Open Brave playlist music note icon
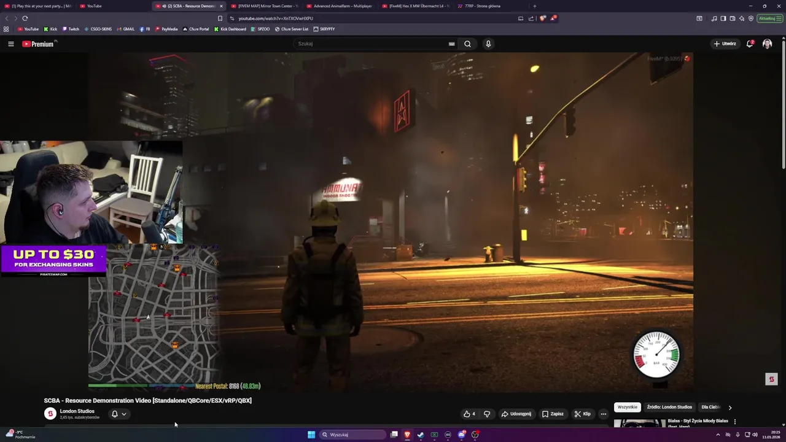 [714, 18]
